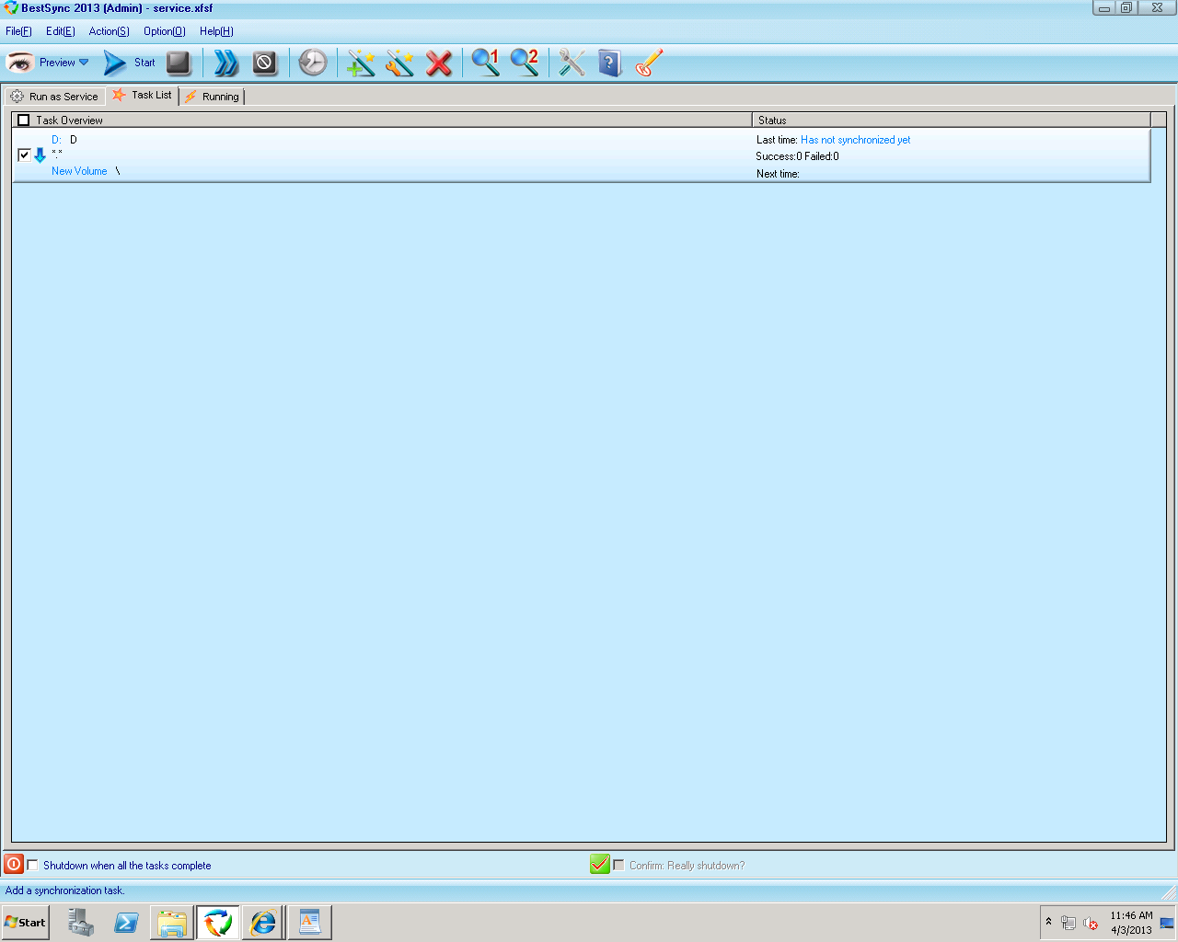
Task: Click the green checkmark confirm icon
Action: click(600, 864)
